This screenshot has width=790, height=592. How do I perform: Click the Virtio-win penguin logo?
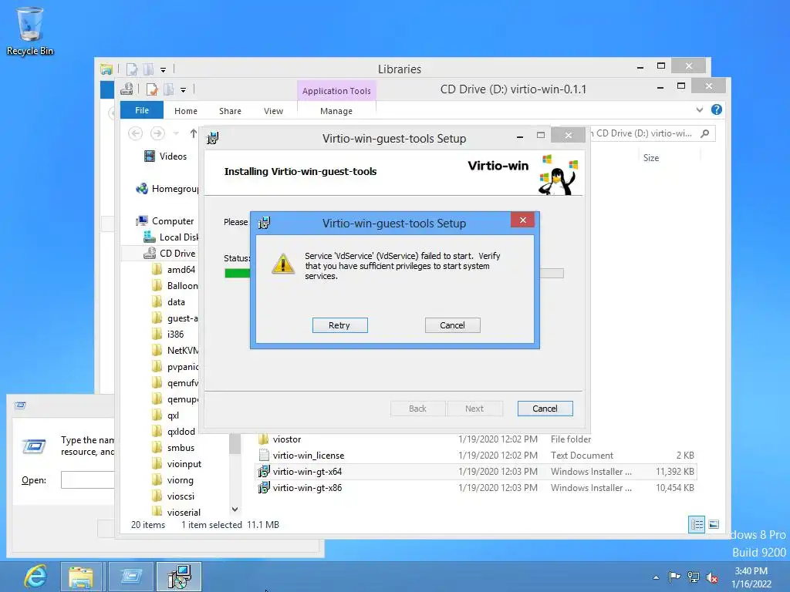[557, 175]
